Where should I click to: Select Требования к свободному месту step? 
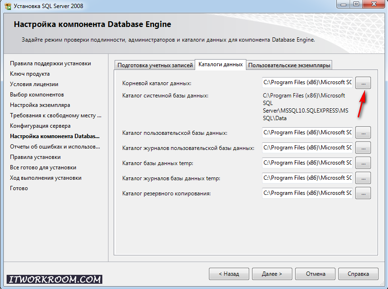tap(56, 115)
